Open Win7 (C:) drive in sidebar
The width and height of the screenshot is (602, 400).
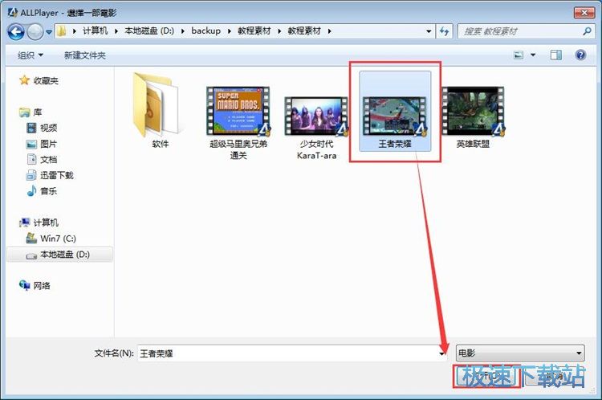point(58,238)
